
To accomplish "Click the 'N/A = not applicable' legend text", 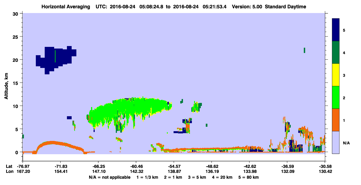I will coord(110,177).
